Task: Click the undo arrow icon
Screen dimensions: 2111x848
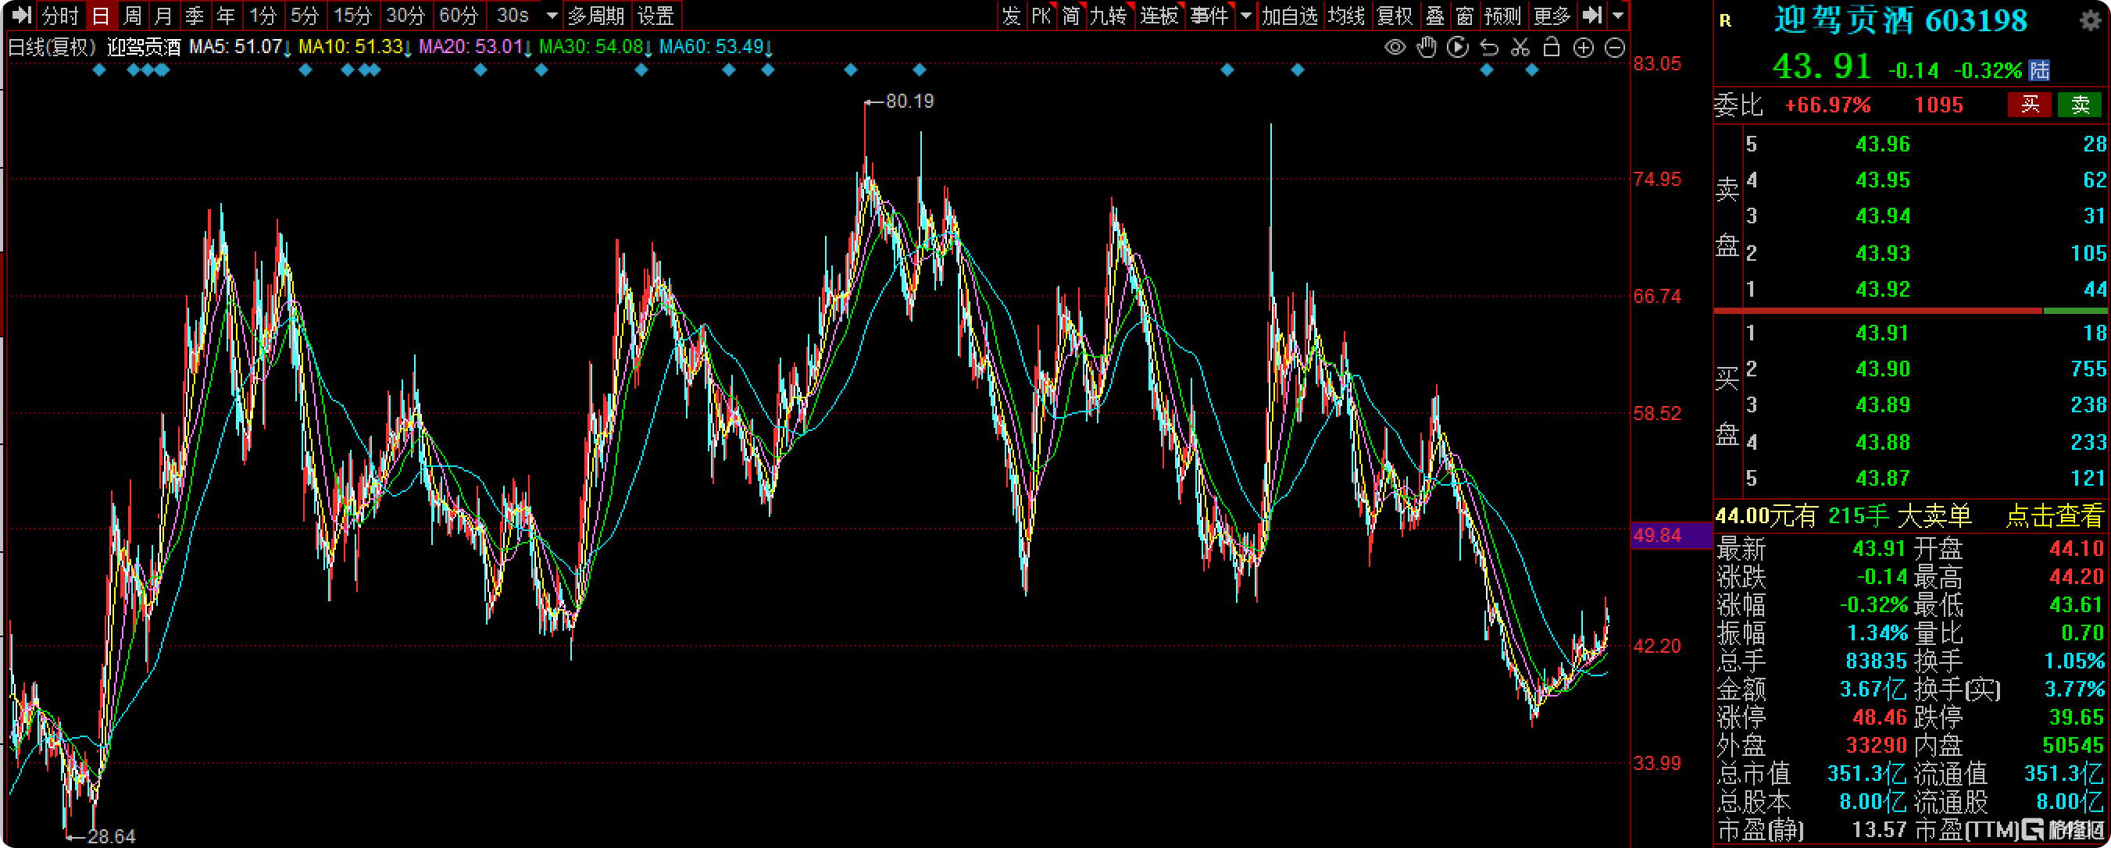Action: [1489, 48]
